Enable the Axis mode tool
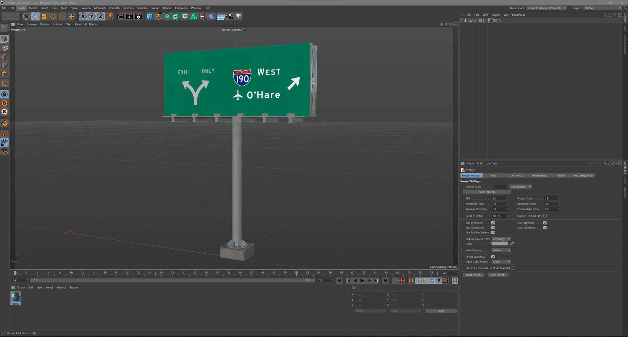 point(5,83)
